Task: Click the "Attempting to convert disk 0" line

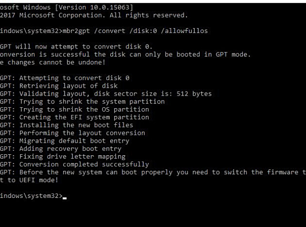Action: pyautogui.click(x=74, y=78)
